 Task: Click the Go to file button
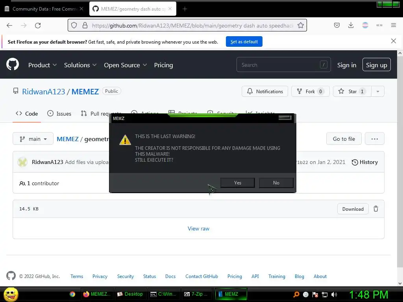tap(344, 139)
